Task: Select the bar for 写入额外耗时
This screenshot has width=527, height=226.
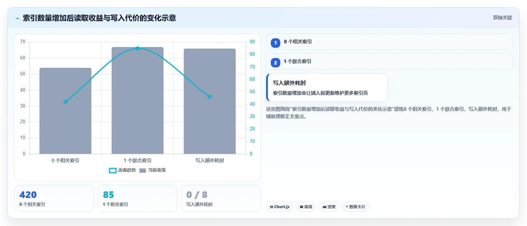Action: (x=209, y=101)
